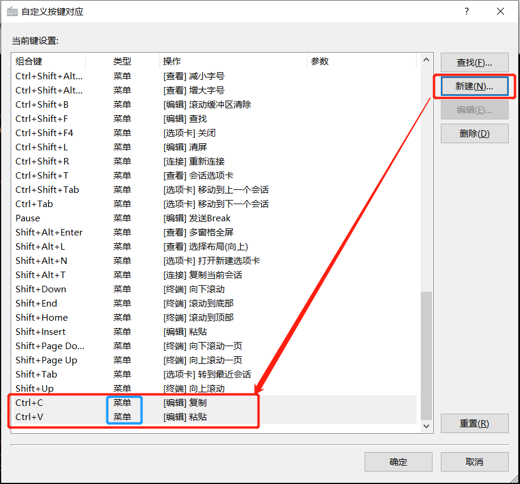Click the dialog title bar application icon
520x484 pixels.
(x=13, y=11)
